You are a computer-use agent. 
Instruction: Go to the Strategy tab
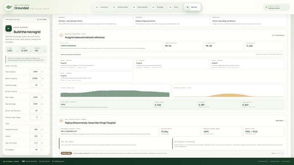click(158, 7)
